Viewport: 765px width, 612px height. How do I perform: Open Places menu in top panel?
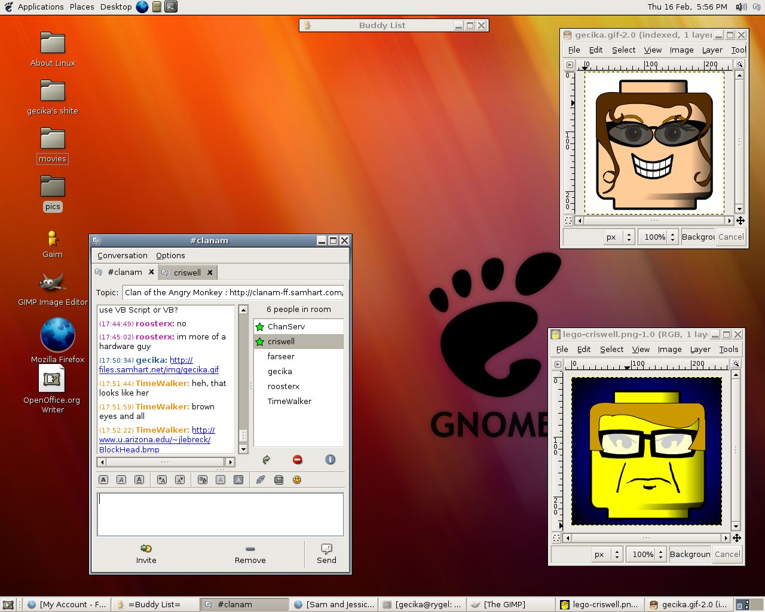click(82, 7)
